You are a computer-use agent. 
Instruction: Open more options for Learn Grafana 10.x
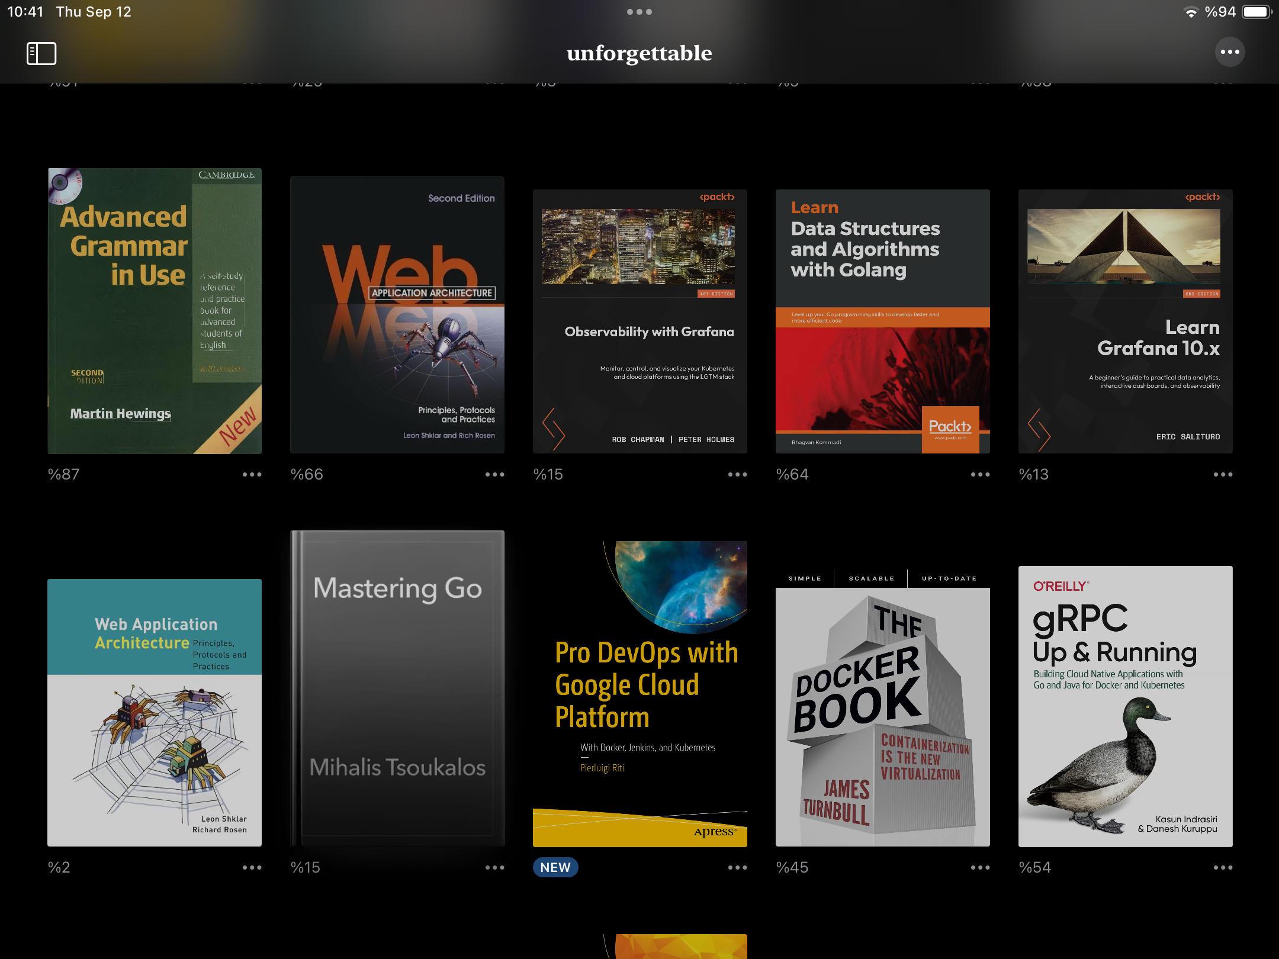click(x=1223, y=474)
